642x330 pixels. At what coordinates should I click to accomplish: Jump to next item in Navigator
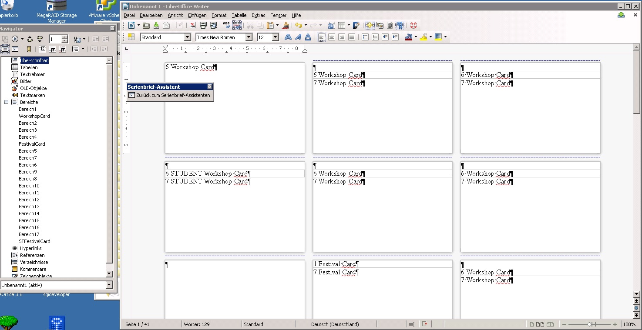click(x=40, y=39)
